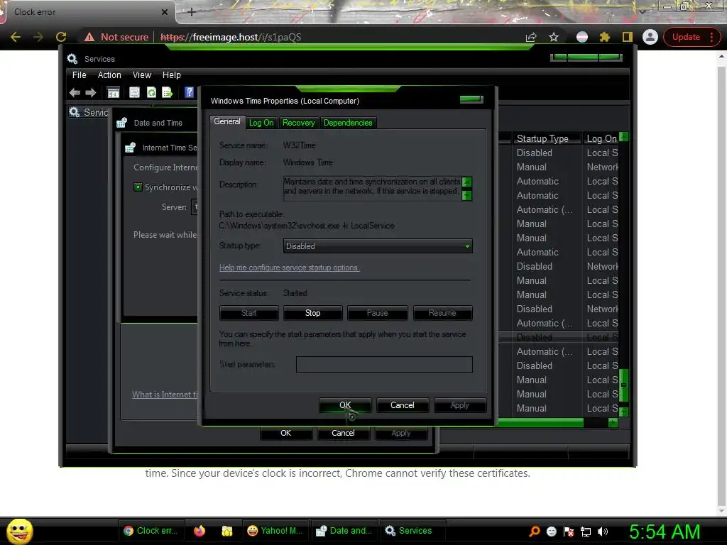Open the What is Internet time link
Viewport: 727px width, 545px height.
click(x=165, y=395)
